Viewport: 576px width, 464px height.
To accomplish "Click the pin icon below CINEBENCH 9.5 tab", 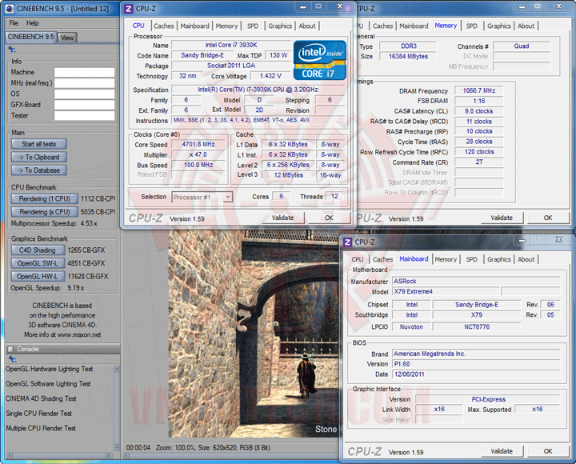I will (12, 49).
